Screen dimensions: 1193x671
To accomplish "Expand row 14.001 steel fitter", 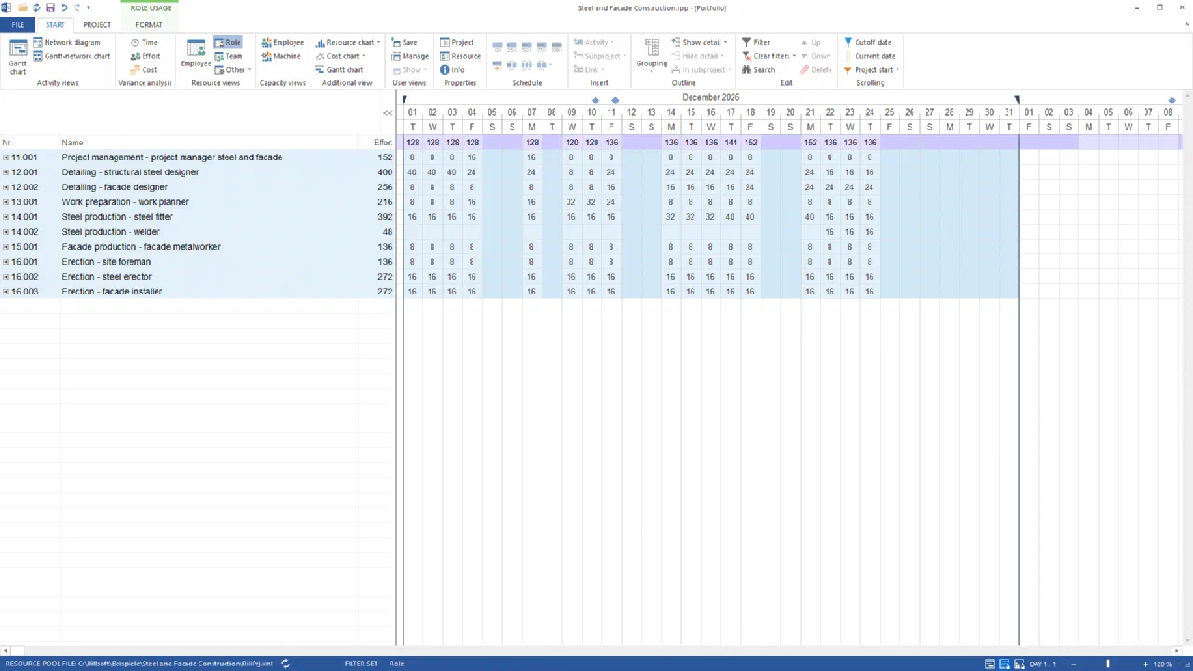I will click(x=6, y=217).
